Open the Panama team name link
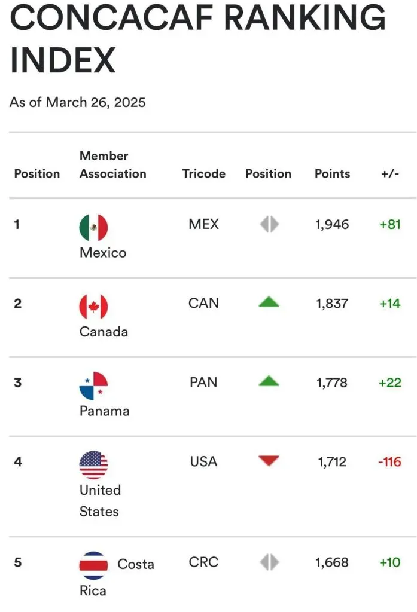417x612 pixels. (x=104, y=411)
